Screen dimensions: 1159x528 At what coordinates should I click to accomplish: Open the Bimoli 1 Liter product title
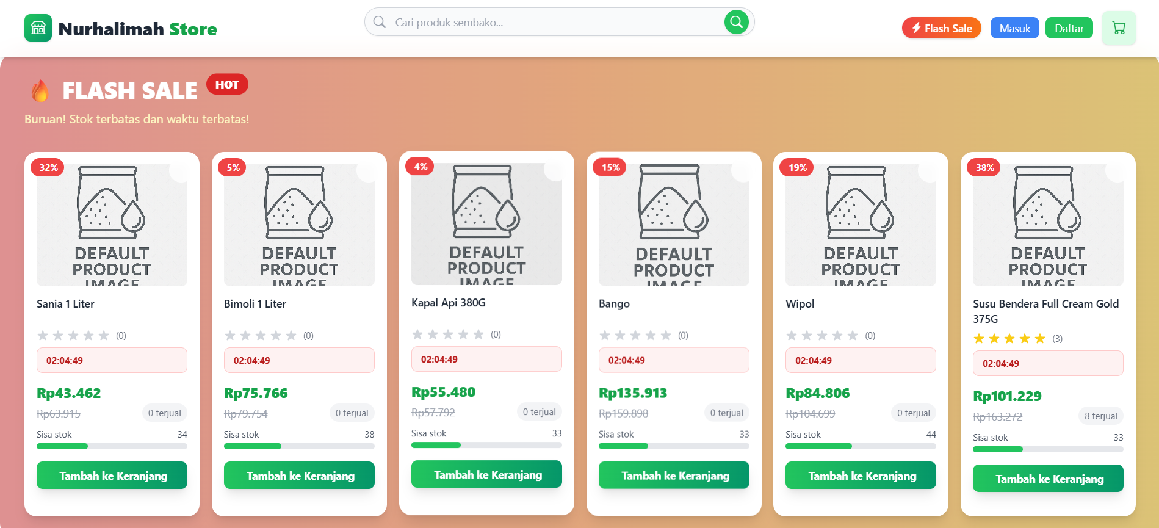(255, 304)
